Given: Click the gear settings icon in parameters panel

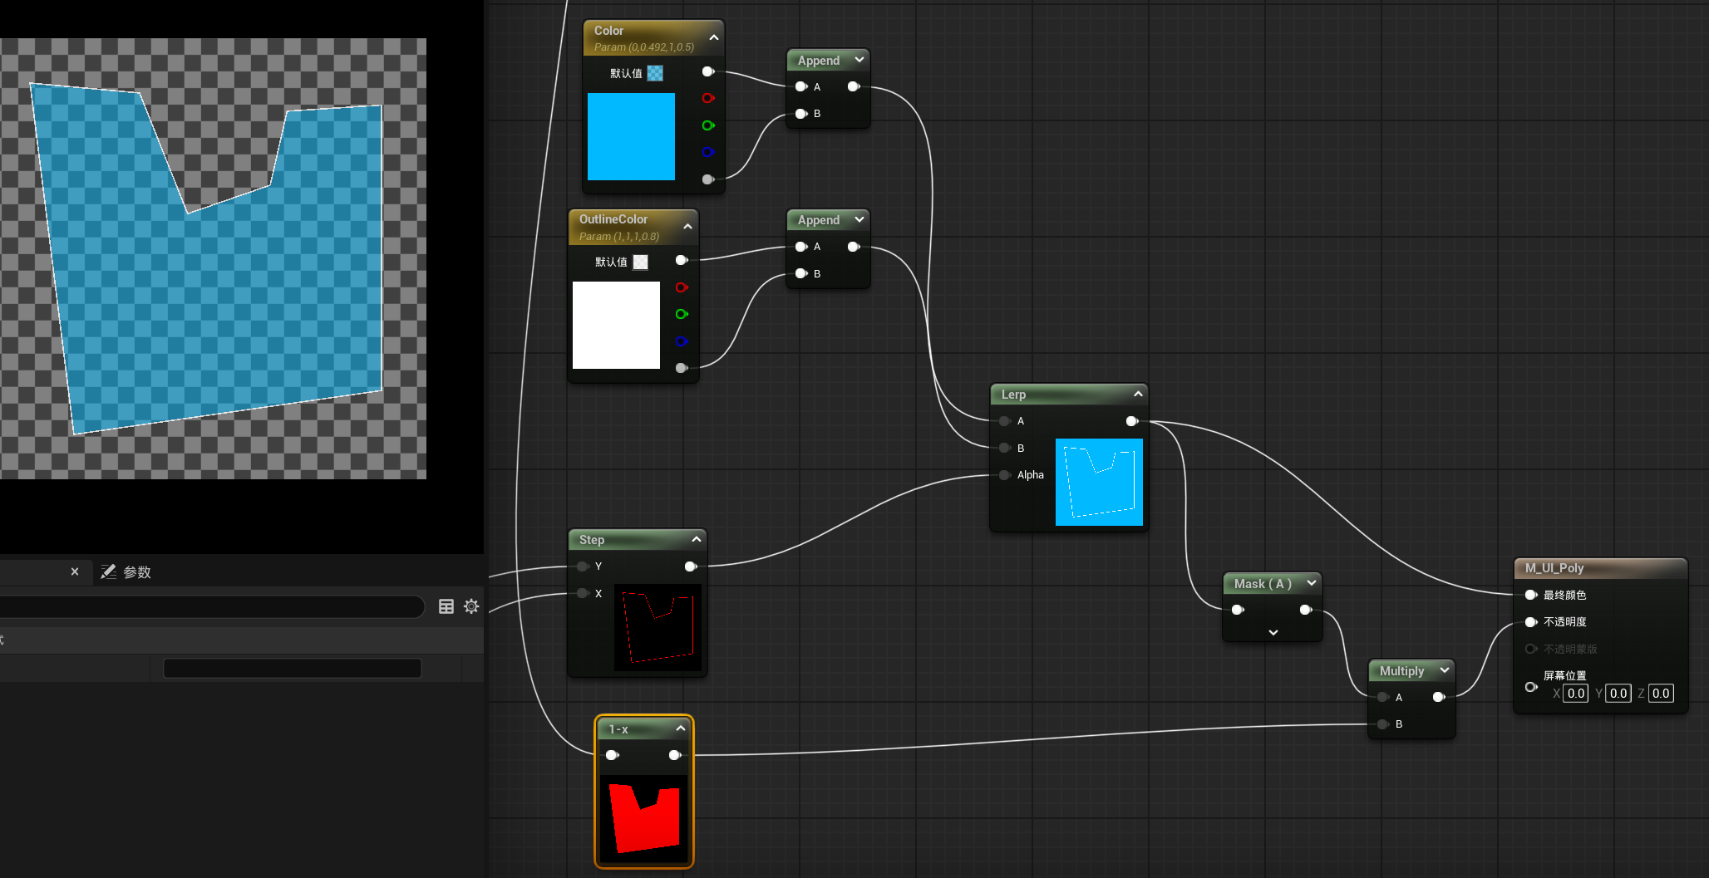Looking at the screenshot, I should [x=471, y=606].
